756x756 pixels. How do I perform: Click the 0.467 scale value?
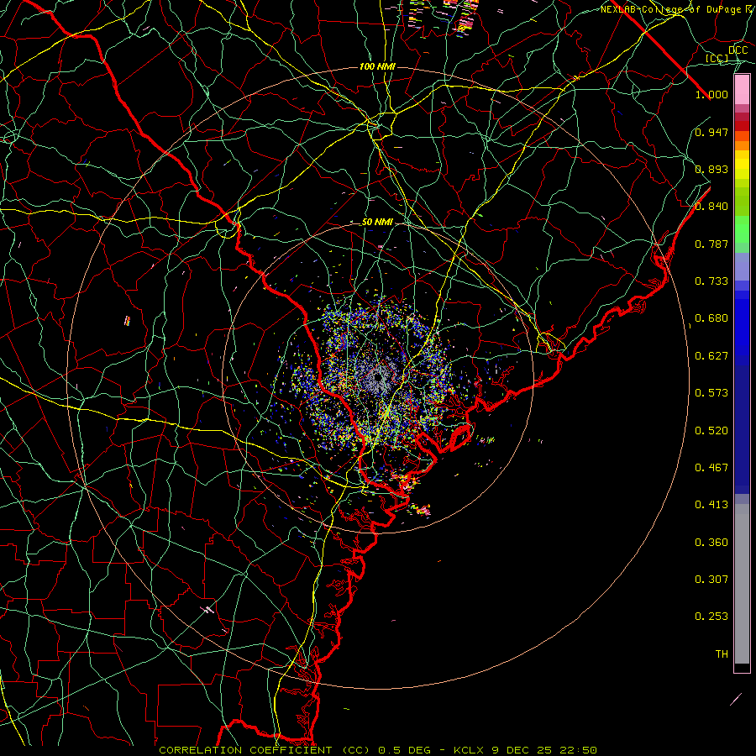coord(711,468)
